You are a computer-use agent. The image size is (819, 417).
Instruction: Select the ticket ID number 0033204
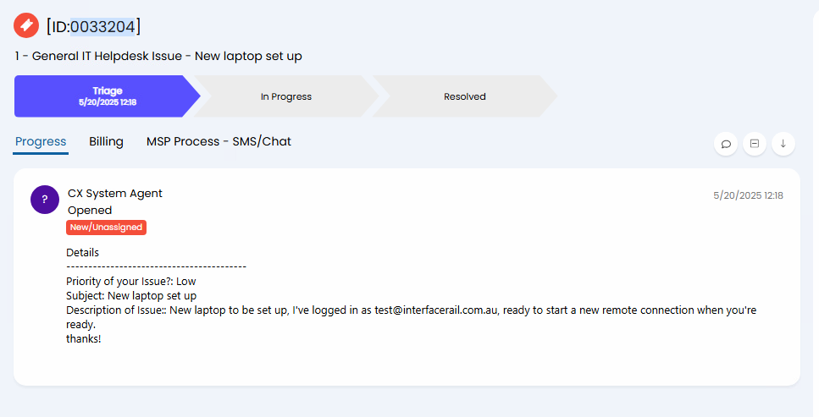point(102,26)
